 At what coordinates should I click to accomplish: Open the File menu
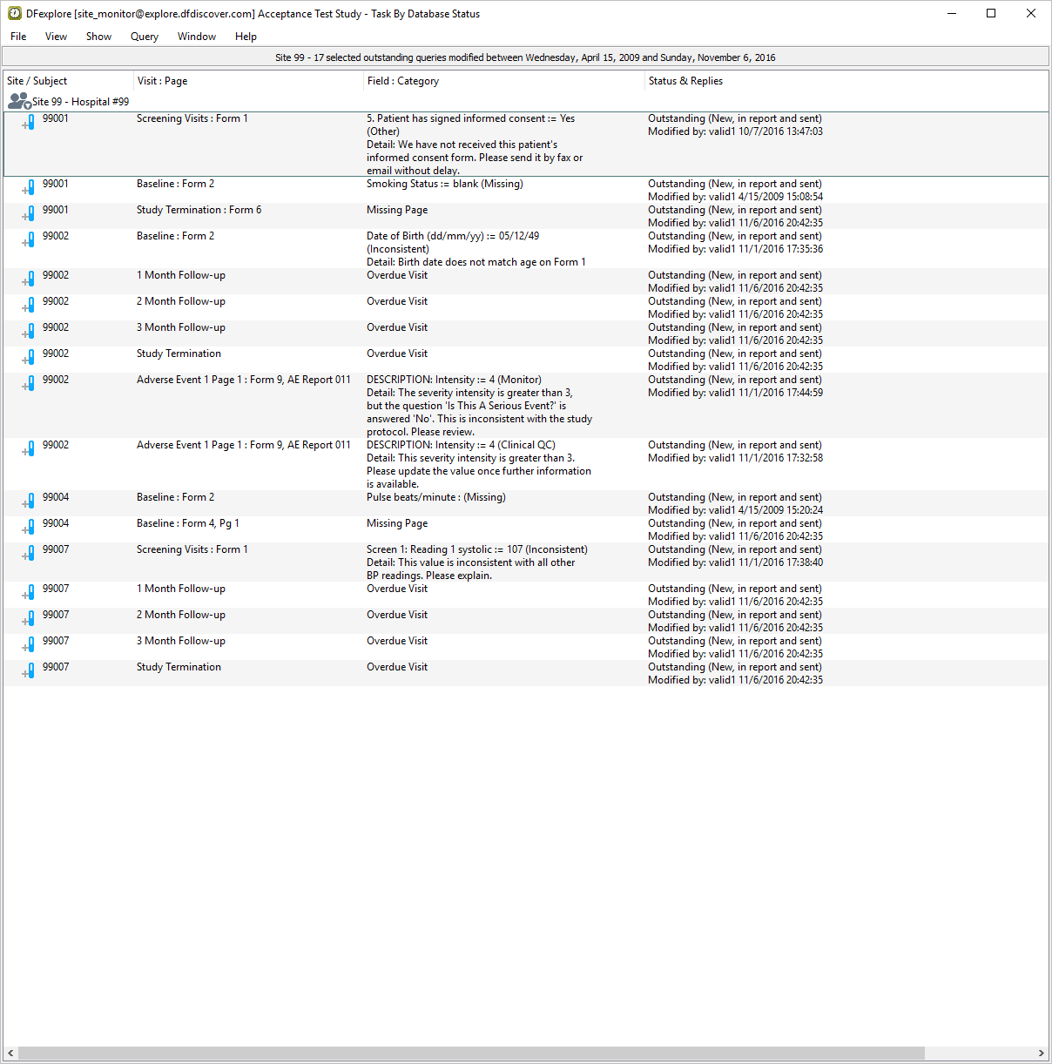coord(18,37)
